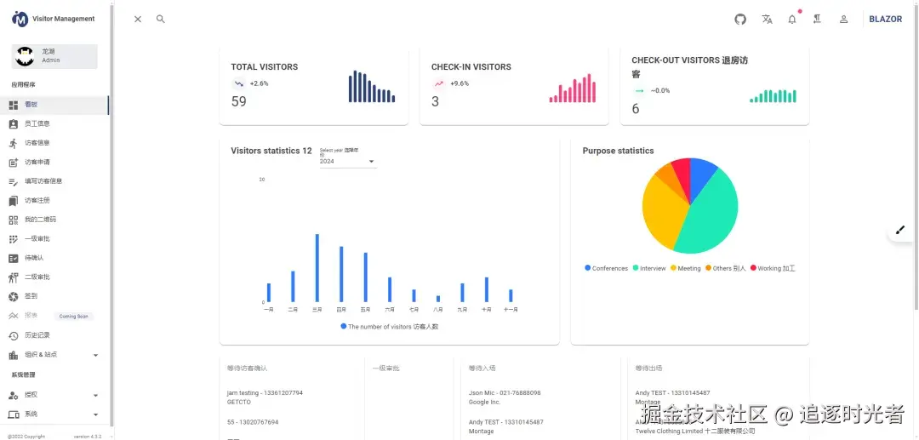
Task: Click the Coming Soon badge
Action: point(73,317)
